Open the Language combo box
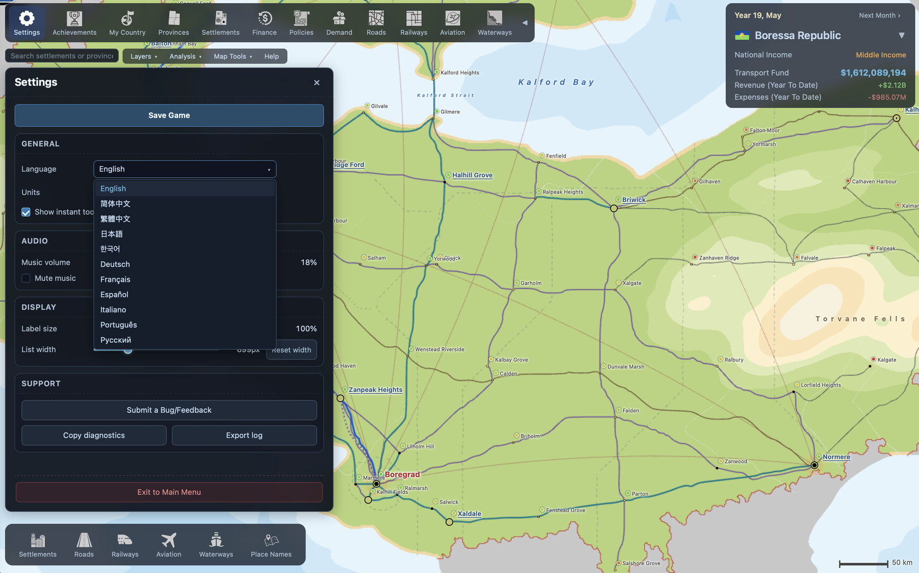Screen dimensions: 919x573 coord(185,169)
